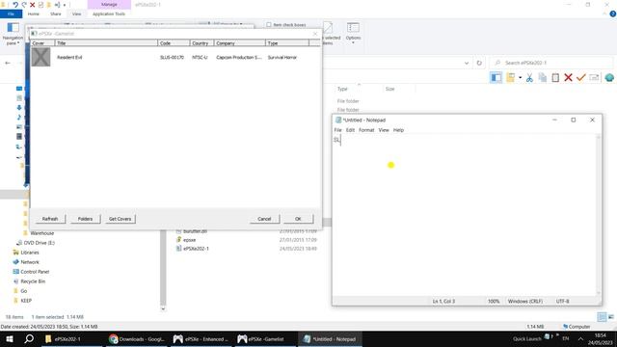
Task: Open Notepad Format menu
Action: point(366,130)
